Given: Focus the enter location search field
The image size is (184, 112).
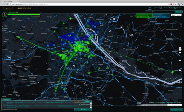Looking at the screenshot, I should (x=160, y=12).
